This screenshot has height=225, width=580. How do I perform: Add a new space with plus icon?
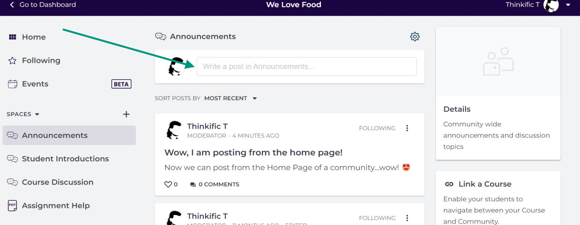126,114
